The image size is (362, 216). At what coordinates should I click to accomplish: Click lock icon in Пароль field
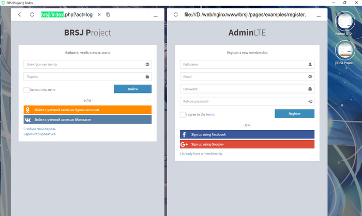(147, 76)
